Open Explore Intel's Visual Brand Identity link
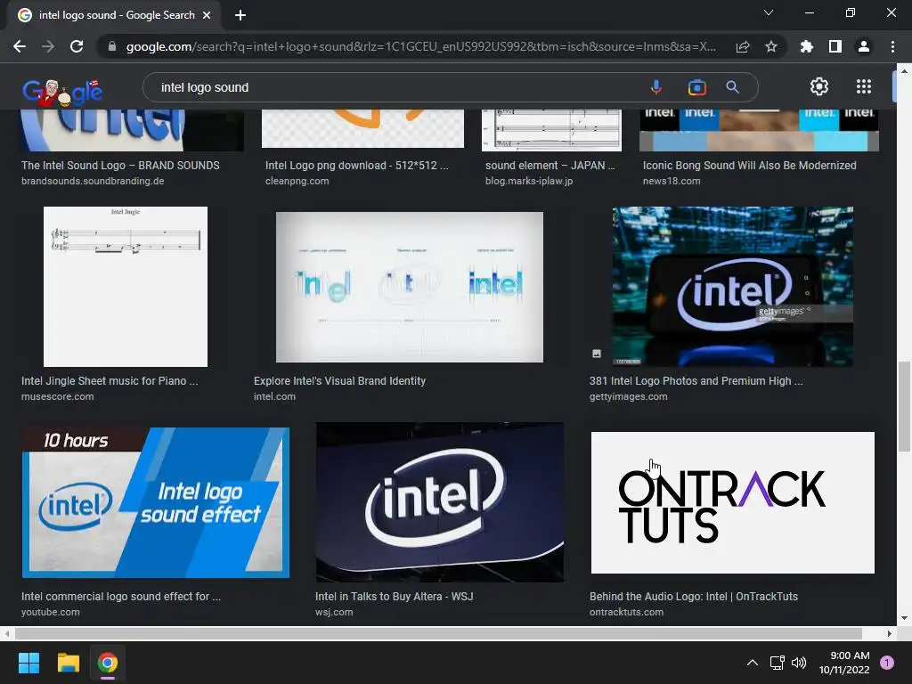The height and width of the screenshot is (684, 912). coord(339,381)
